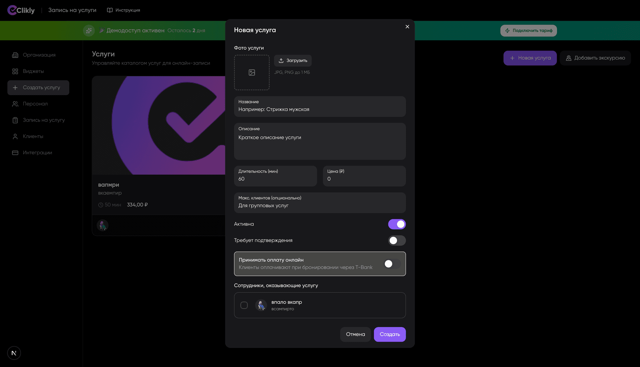The image size is (640, 367).
Task: Click the Отмена button
Action: click(355, 334)
